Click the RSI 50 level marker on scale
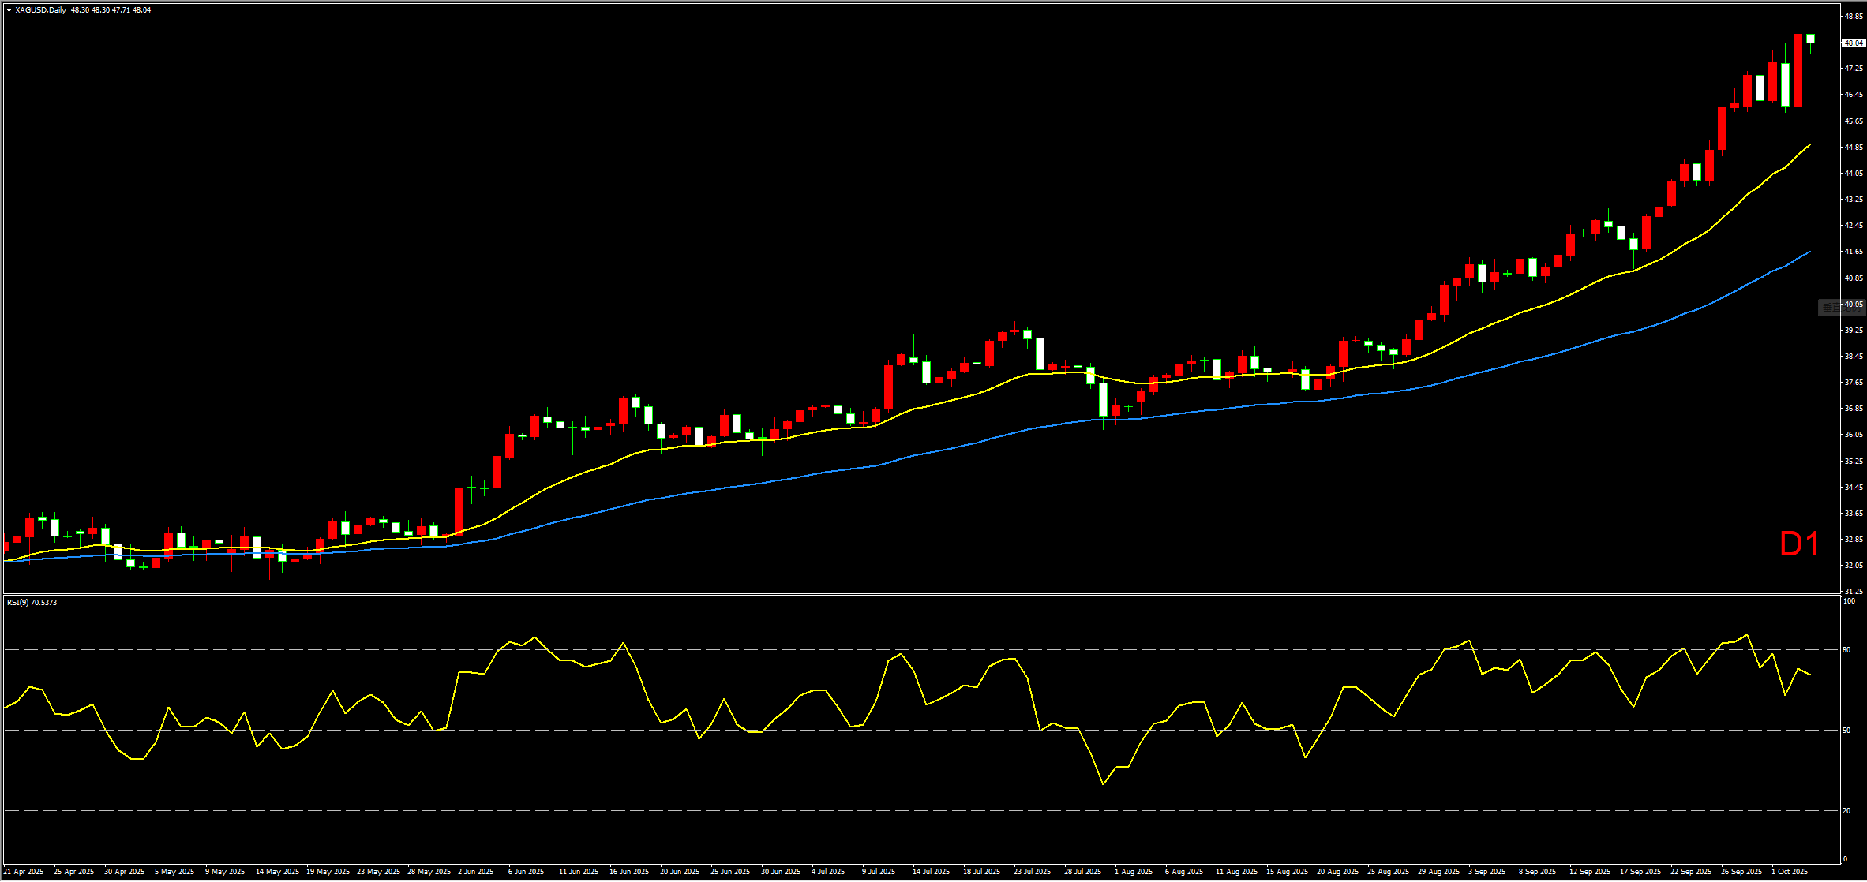Viewport: 1867px width, 882px height. 1846,731
